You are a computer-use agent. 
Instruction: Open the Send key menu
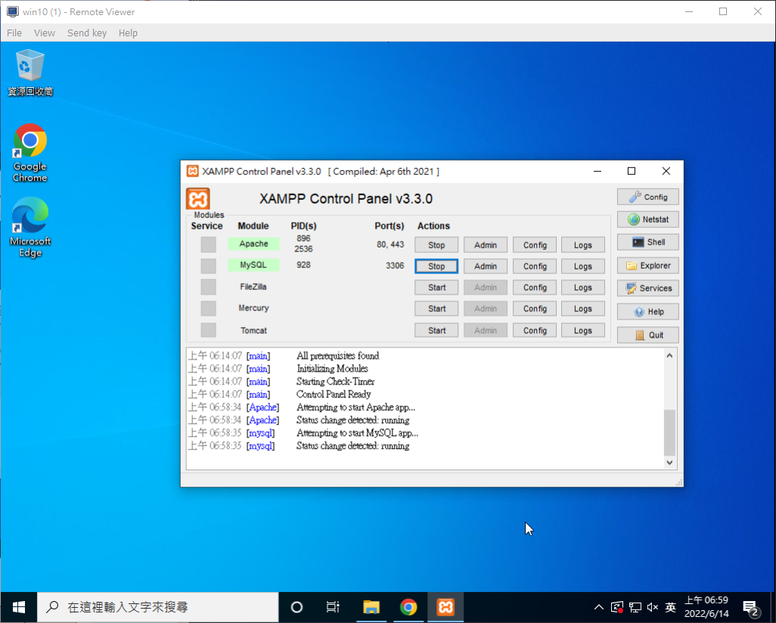tap(87, 33)
